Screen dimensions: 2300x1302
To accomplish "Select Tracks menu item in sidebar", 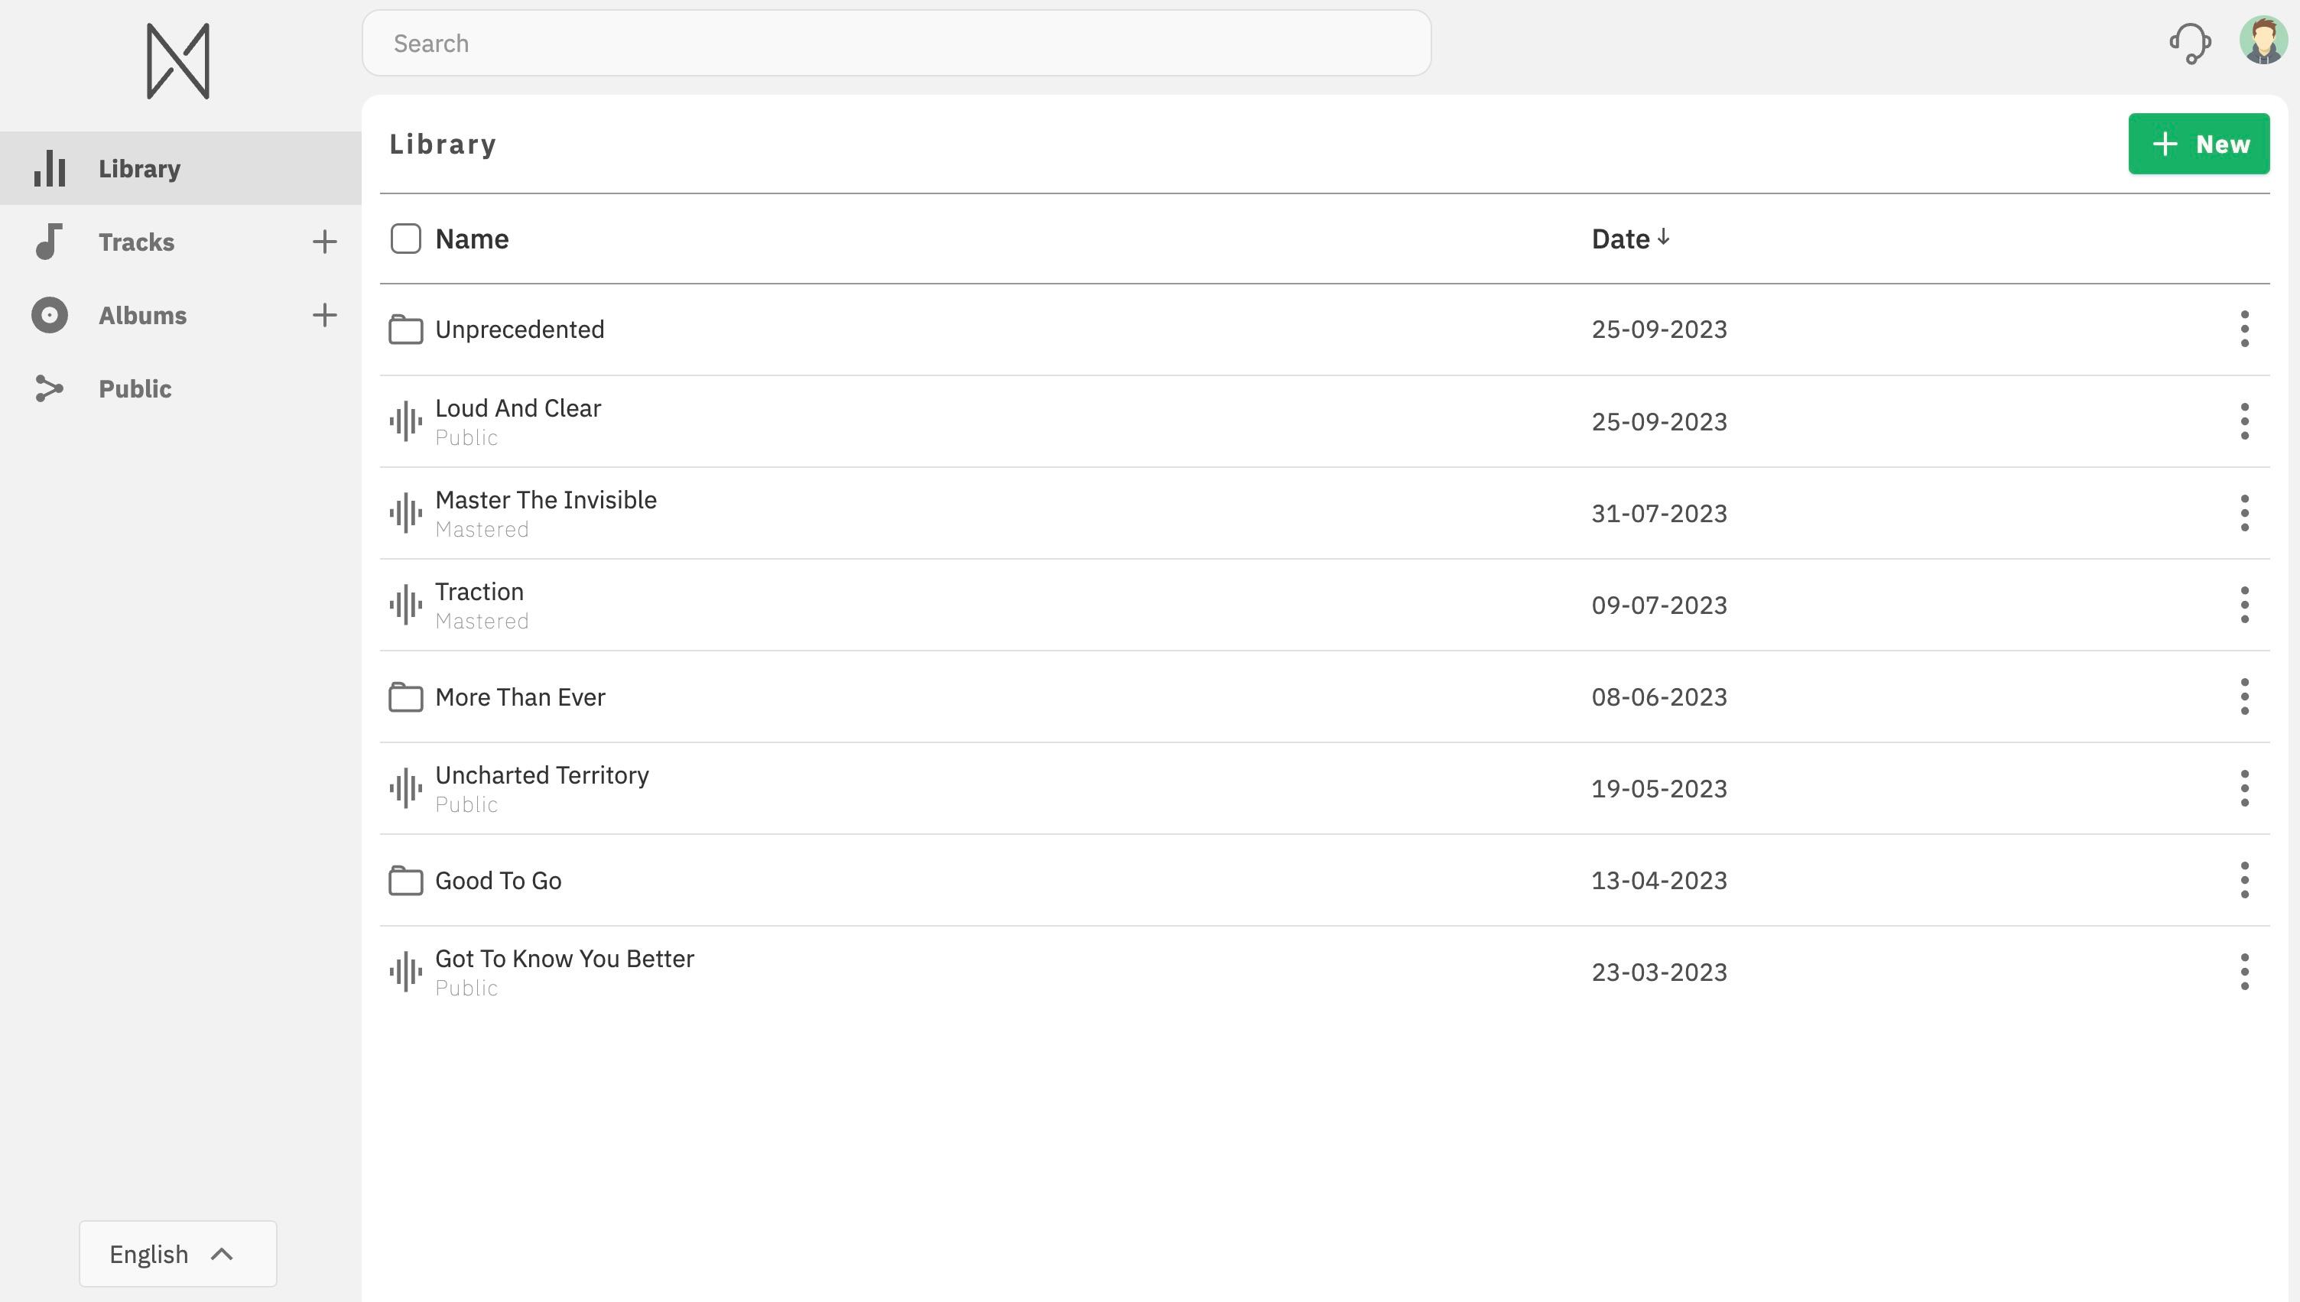I will (138, 242).
